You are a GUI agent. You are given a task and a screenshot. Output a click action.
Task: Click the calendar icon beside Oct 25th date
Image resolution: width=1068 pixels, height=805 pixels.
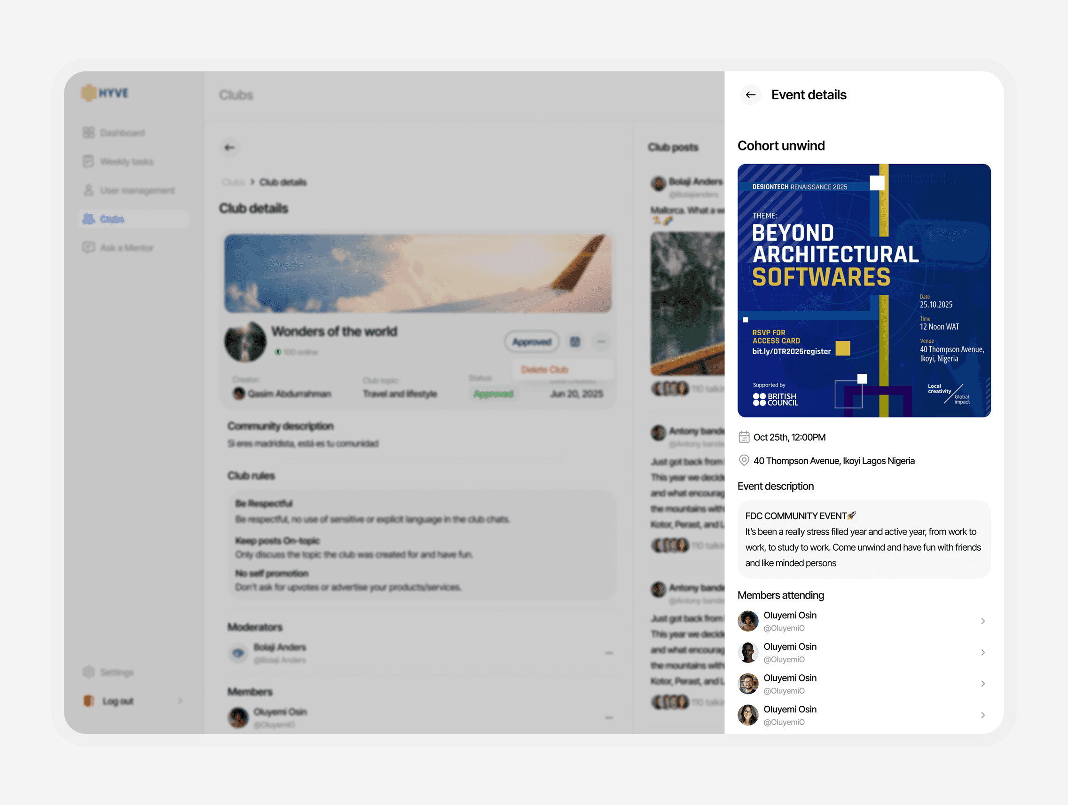[745, 437]
